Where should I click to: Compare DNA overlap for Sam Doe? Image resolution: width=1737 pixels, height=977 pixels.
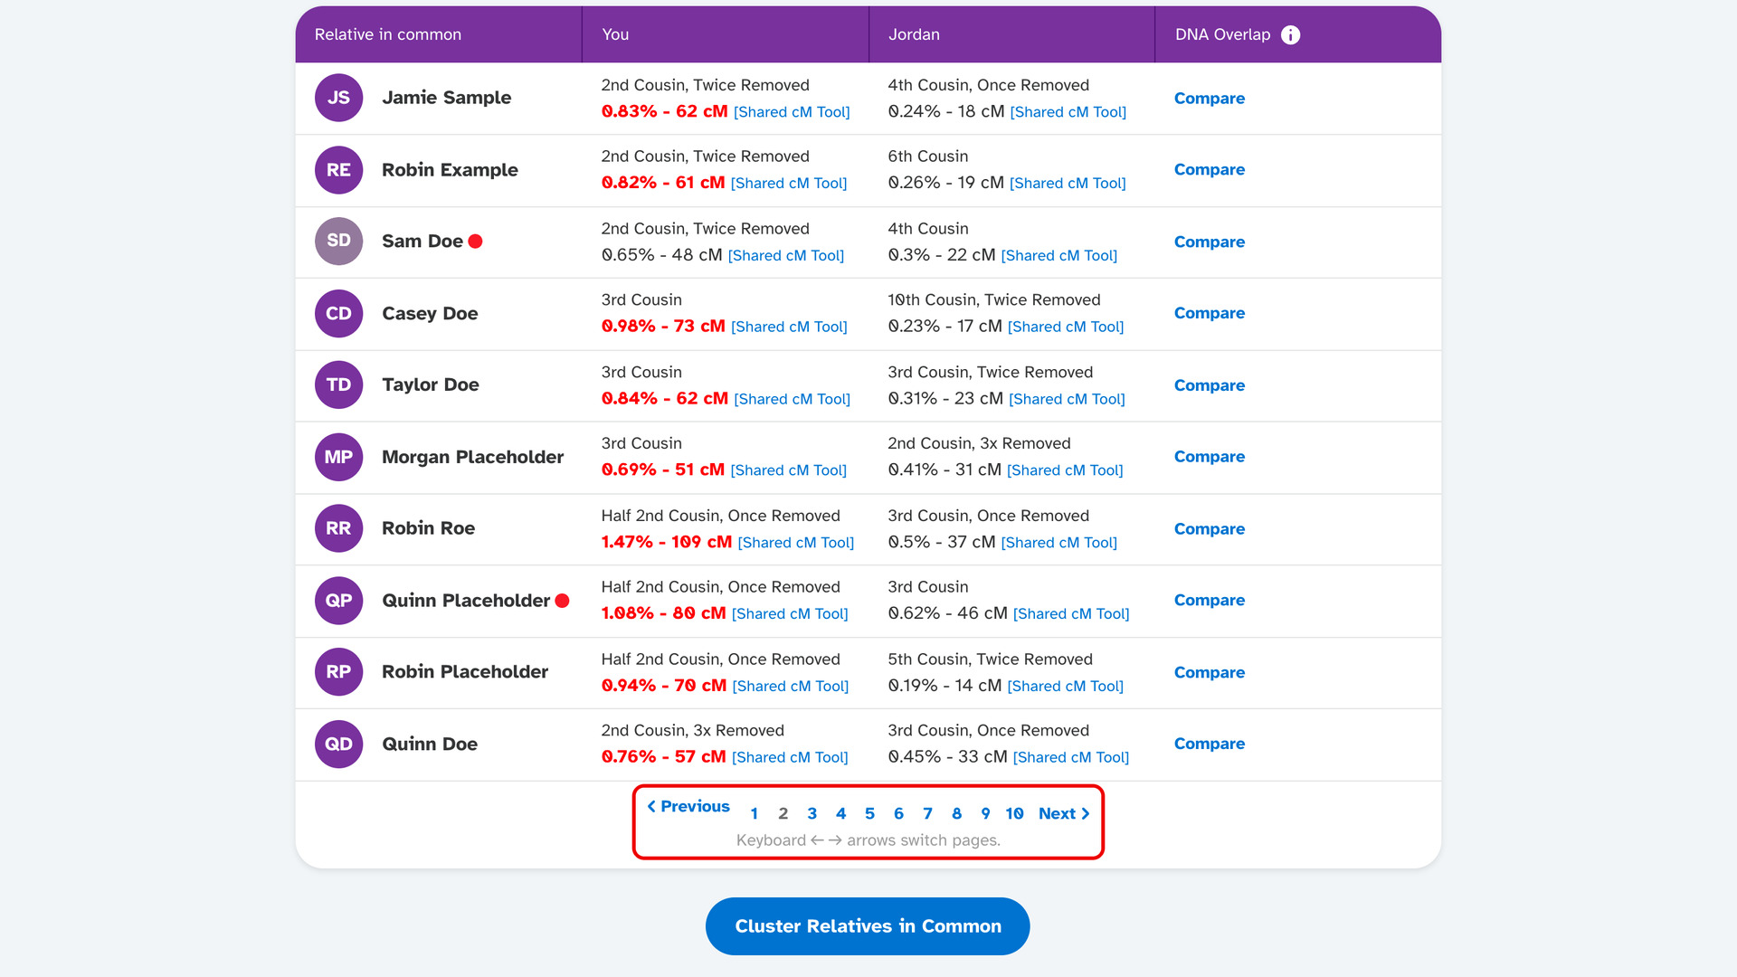point(1209,242)
